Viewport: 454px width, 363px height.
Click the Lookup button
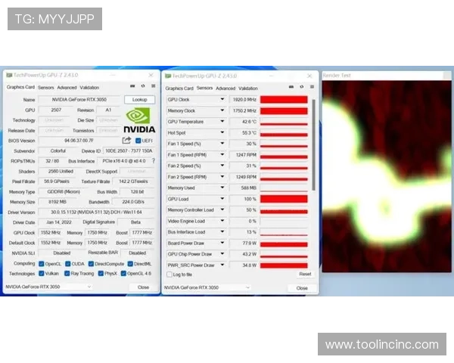click(x=139, y=100)
